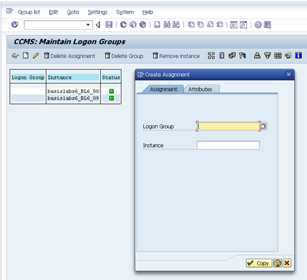Switch to the Attributes tab
Viewport: 307px width, 280px height.
pyautogui.click(x=200, y=89)
